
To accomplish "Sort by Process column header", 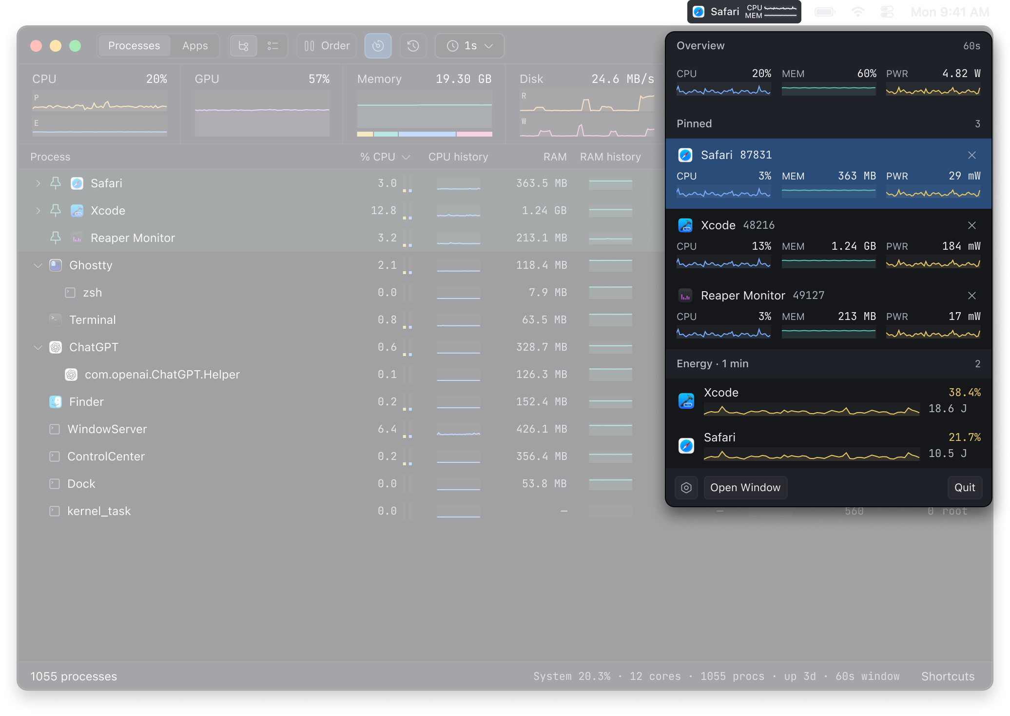I will pos(50,157).
